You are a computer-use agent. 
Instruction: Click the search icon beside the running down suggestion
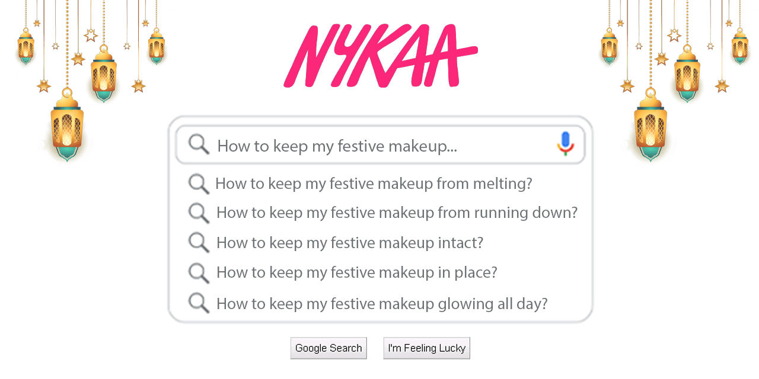pos(199,214)
